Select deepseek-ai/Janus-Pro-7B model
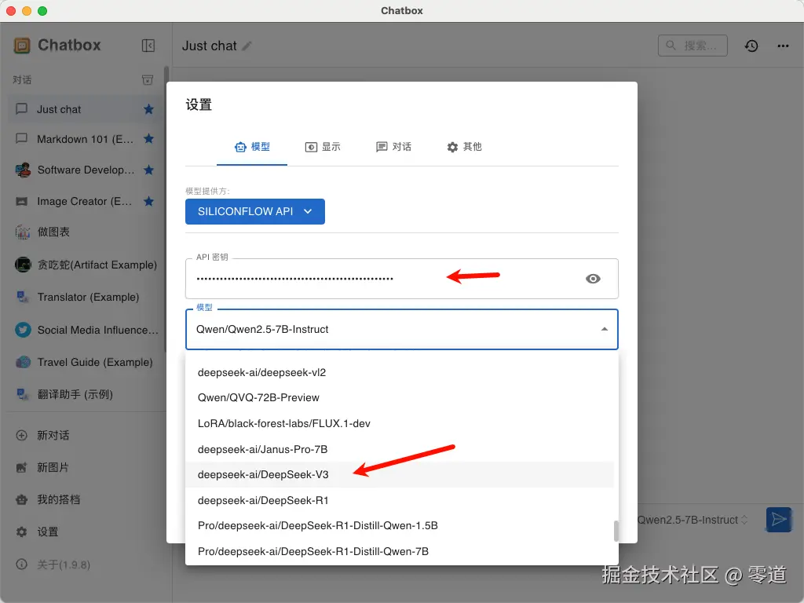804x603 pixels. coord(400,449)
